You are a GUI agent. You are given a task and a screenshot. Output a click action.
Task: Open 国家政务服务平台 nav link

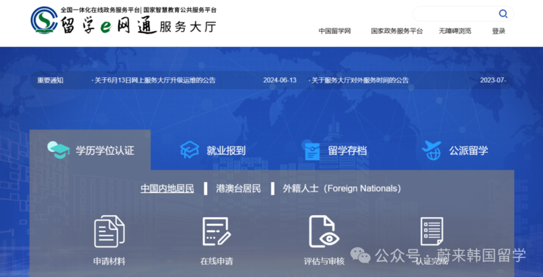point(396,31)
